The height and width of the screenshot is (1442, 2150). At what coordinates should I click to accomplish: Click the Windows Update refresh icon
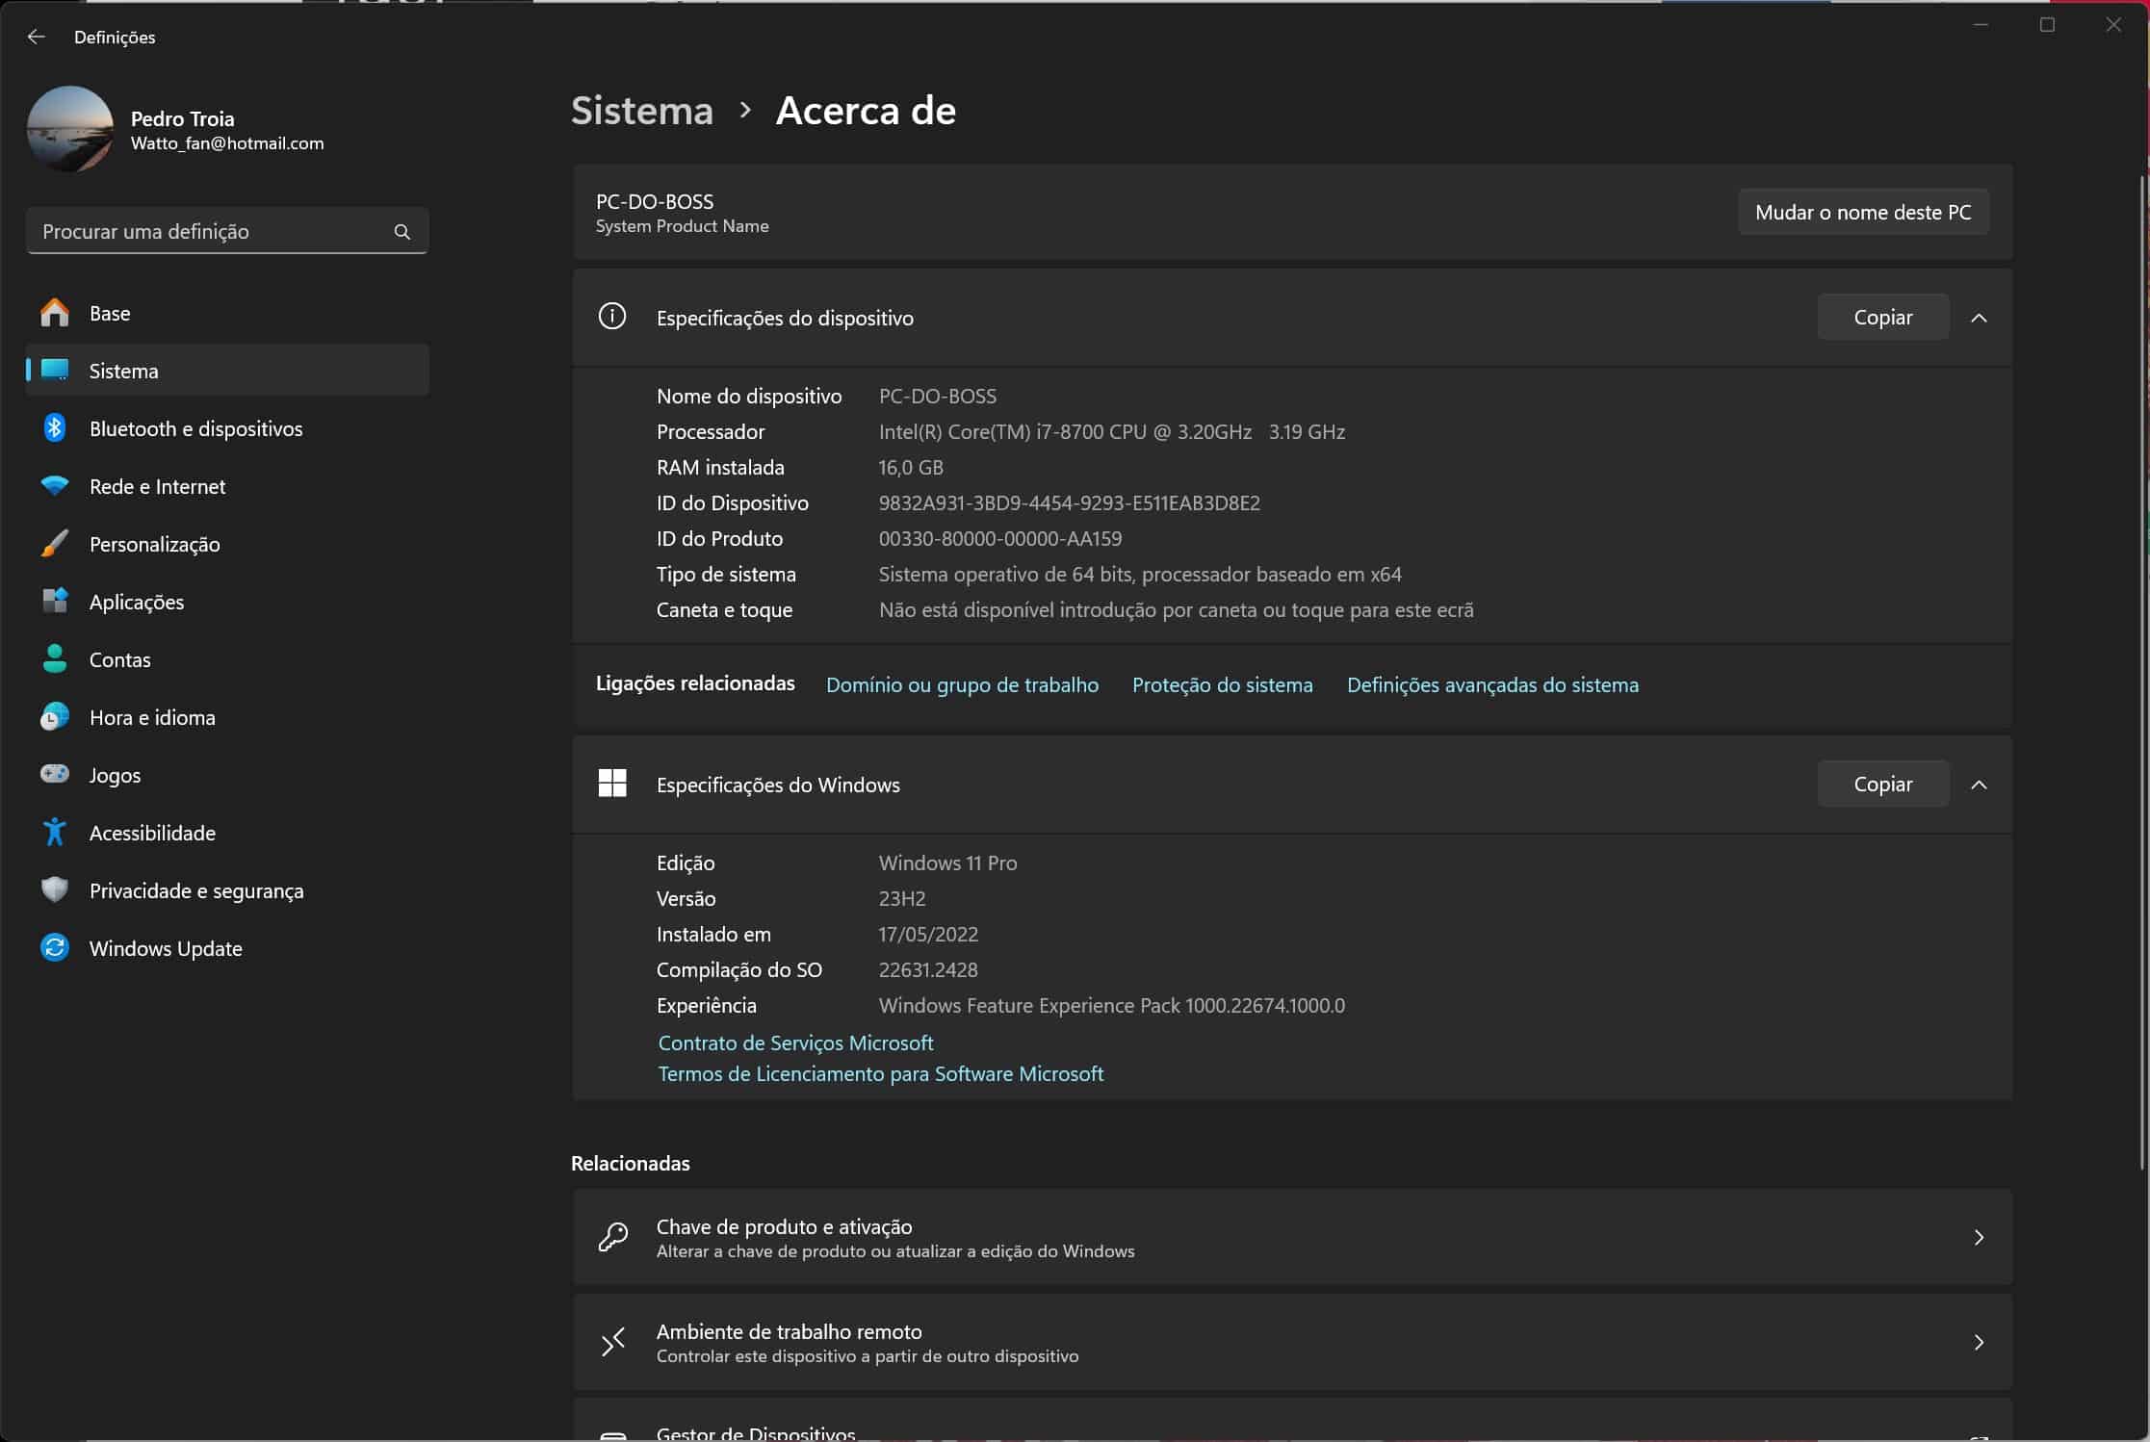pyautogui.click(x=55, y=947)
